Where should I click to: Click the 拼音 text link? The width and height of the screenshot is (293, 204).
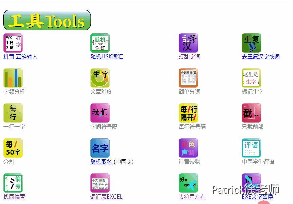tap(9, 57)
